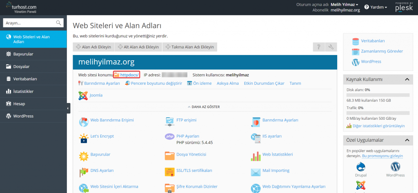Open the Let's Encrypt icon
Screen dimensions: 418x193
click(x=84, y=138)
